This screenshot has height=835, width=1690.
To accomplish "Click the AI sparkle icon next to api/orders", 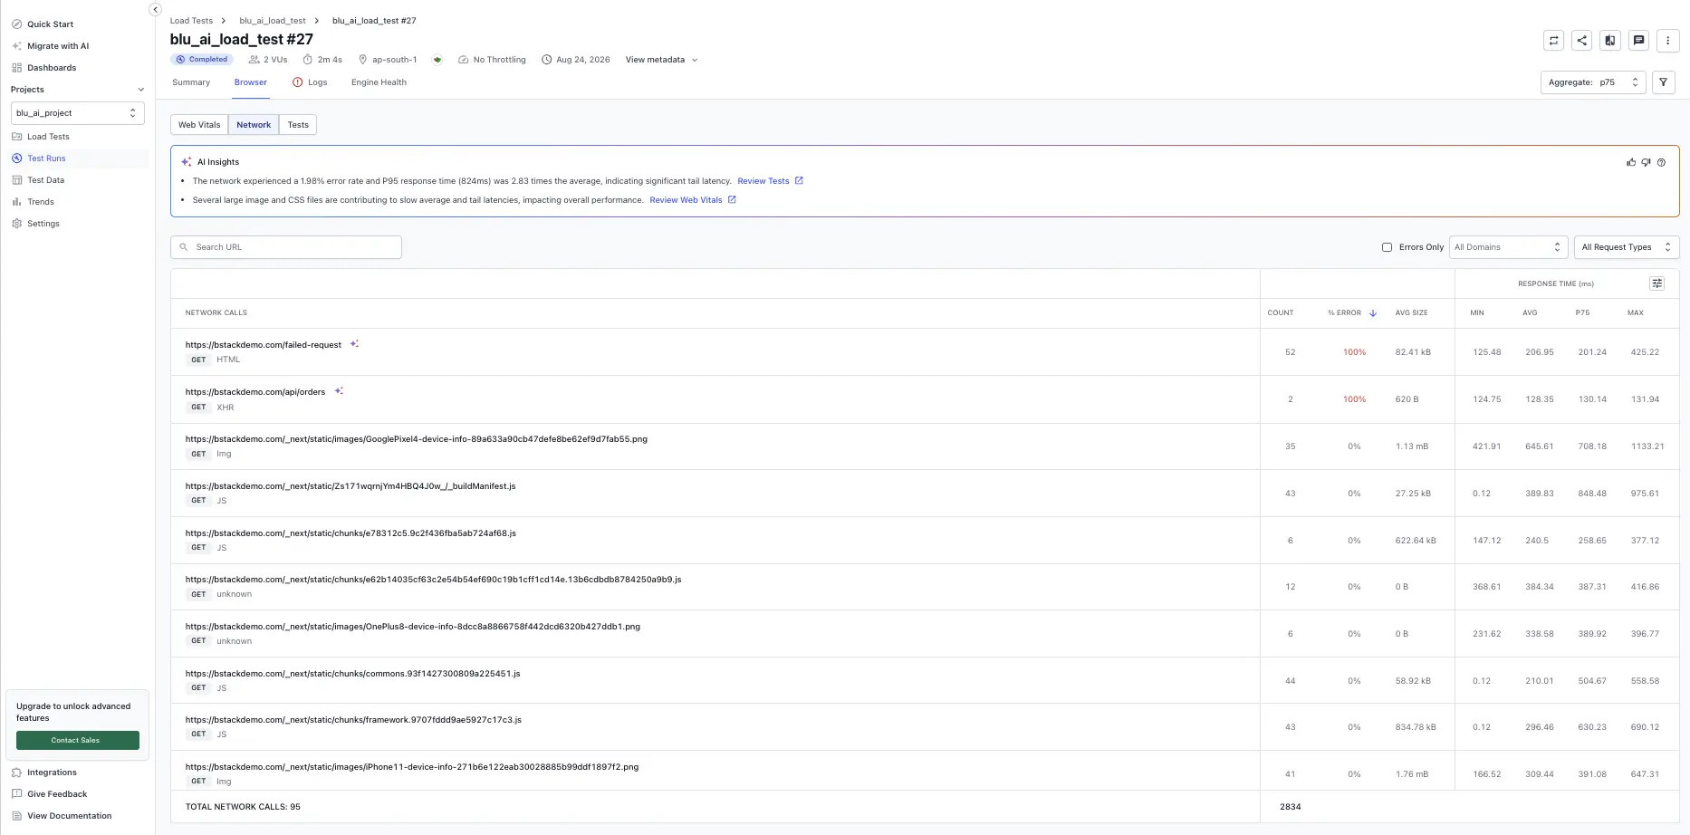I will coord(339,391).
